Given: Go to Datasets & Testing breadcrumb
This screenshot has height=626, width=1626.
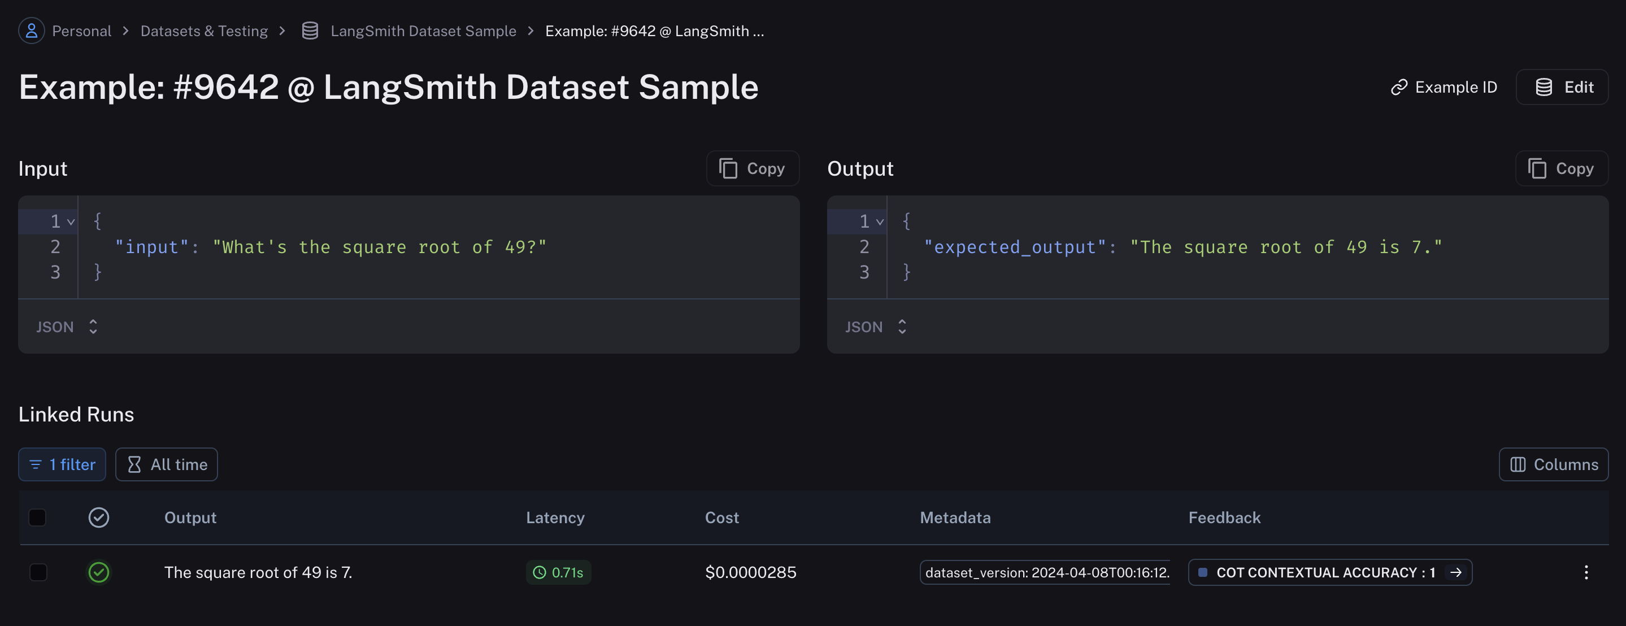Looking at the screenshot, I should (x=204, y=31).
